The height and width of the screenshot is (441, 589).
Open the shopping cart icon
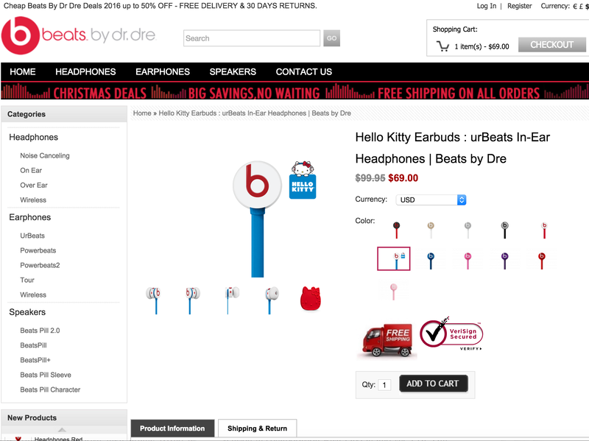click(442, 46)
